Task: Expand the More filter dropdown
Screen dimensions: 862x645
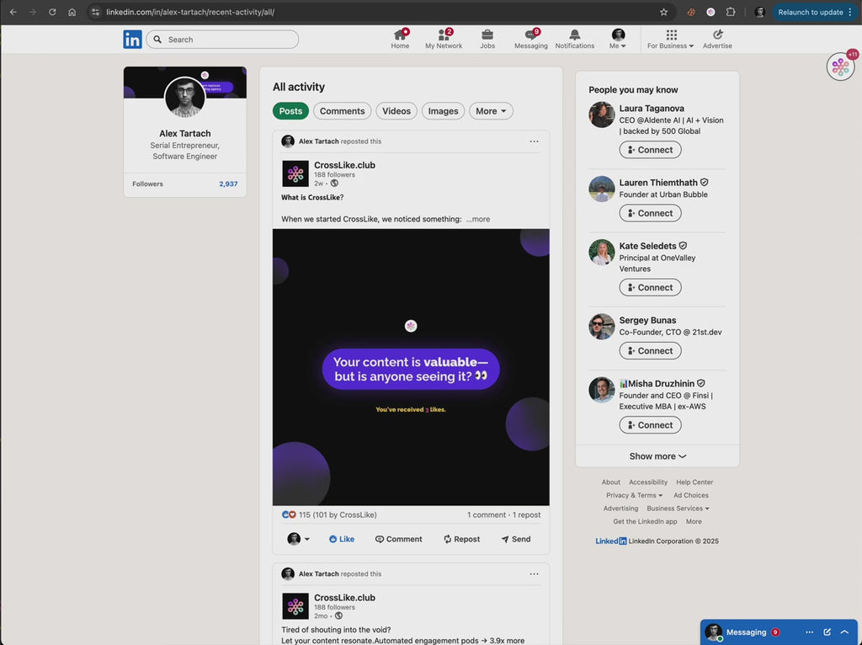Action: click(491, 111)
